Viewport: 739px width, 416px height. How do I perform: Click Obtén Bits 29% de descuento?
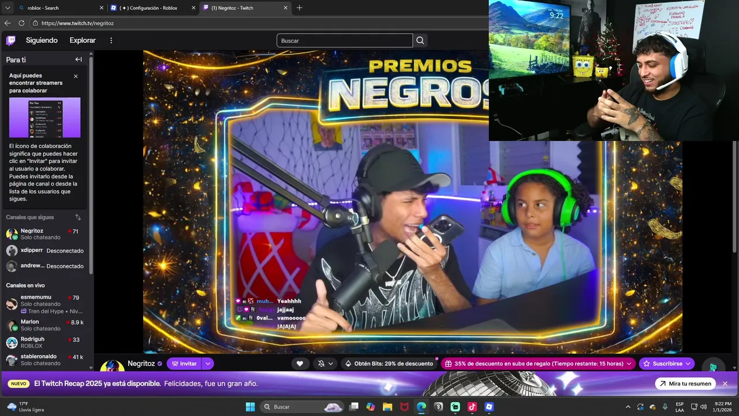[389, 363]
